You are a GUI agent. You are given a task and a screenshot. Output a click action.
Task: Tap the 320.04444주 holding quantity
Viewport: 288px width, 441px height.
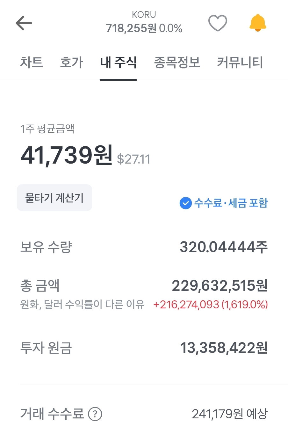coord(224,247)
